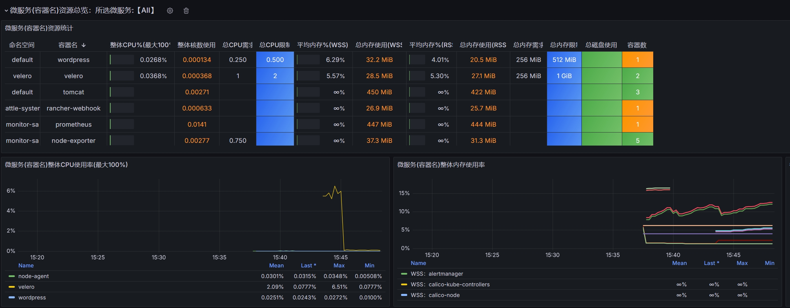Screen dimensions: 790x308
Task: Sort memory legend by Min
Action: point(770,263)
